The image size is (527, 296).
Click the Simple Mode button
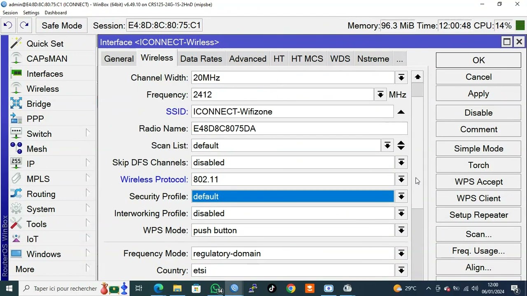coord(478,148)
